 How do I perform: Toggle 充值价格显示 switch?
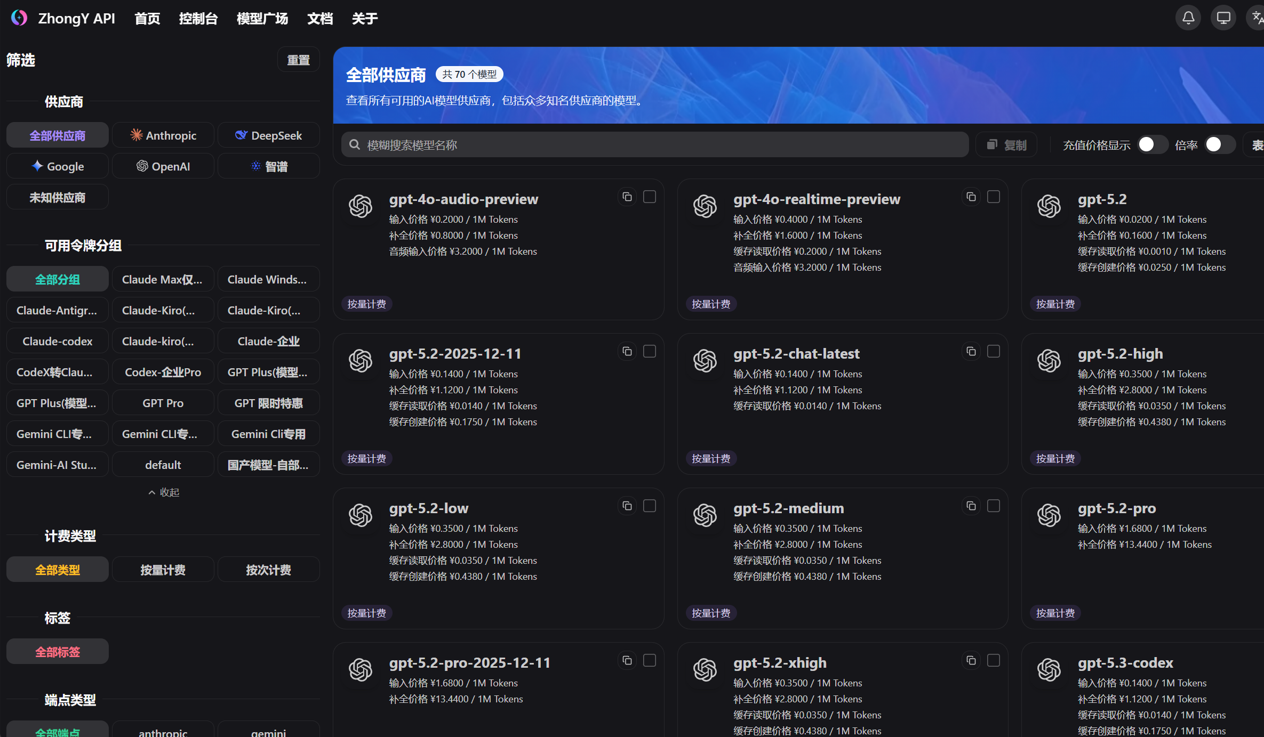coord(1152,144)
